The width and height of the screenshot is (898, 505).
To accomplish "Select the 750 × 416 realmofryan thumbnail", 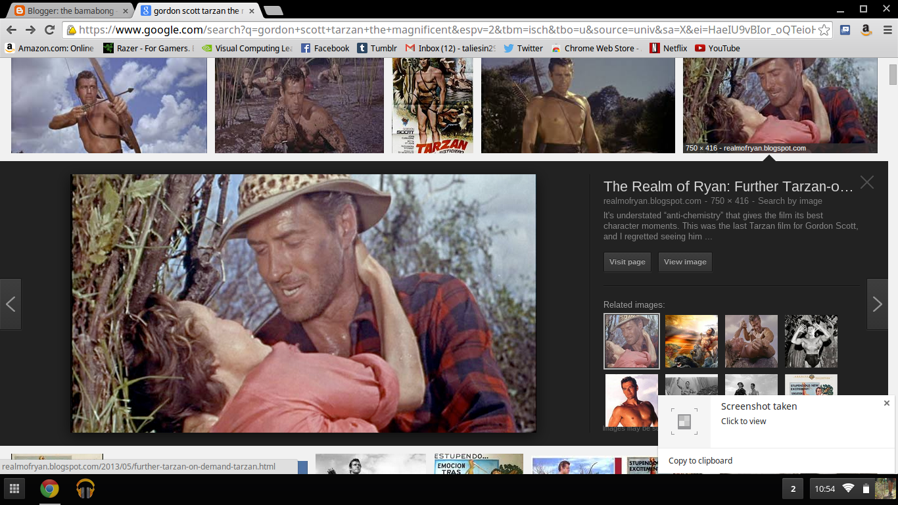I will click(780, 105).
